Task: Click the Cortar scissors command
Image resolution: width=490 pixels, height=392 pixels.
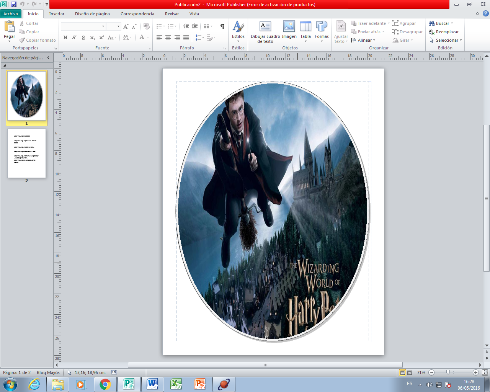Action: coord(29,23)
